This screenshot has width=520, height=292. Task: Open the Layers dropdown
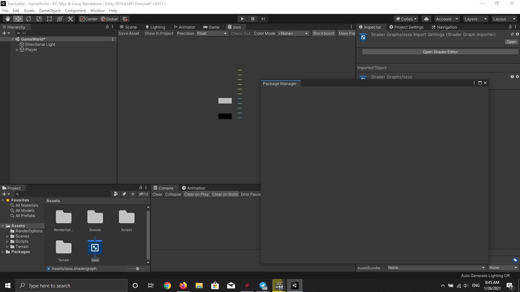coord(475,19)
